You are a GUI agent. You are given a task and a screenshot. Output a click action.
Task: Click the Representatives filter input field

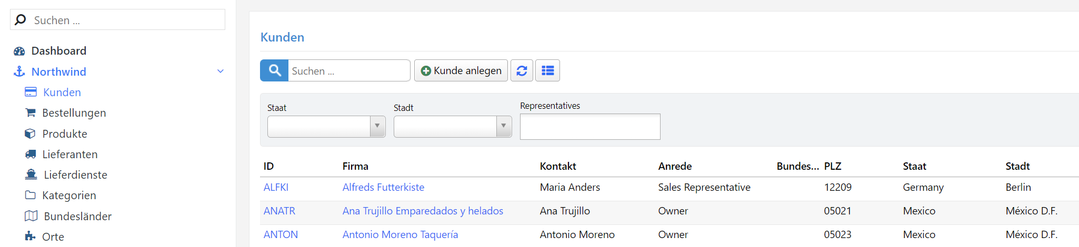[x=590, y=127]
